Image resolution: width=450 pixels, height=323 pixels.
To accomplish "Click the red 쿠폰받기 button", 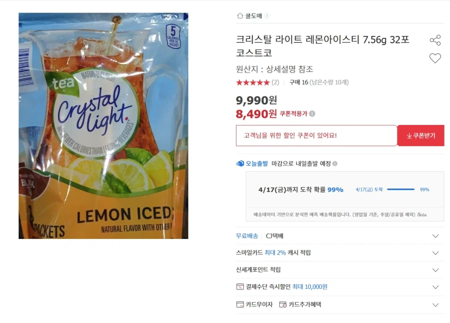I will [420, 135].
